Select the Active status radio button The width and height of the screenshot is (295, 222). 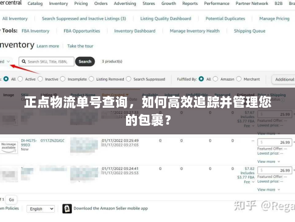point(20,79)
